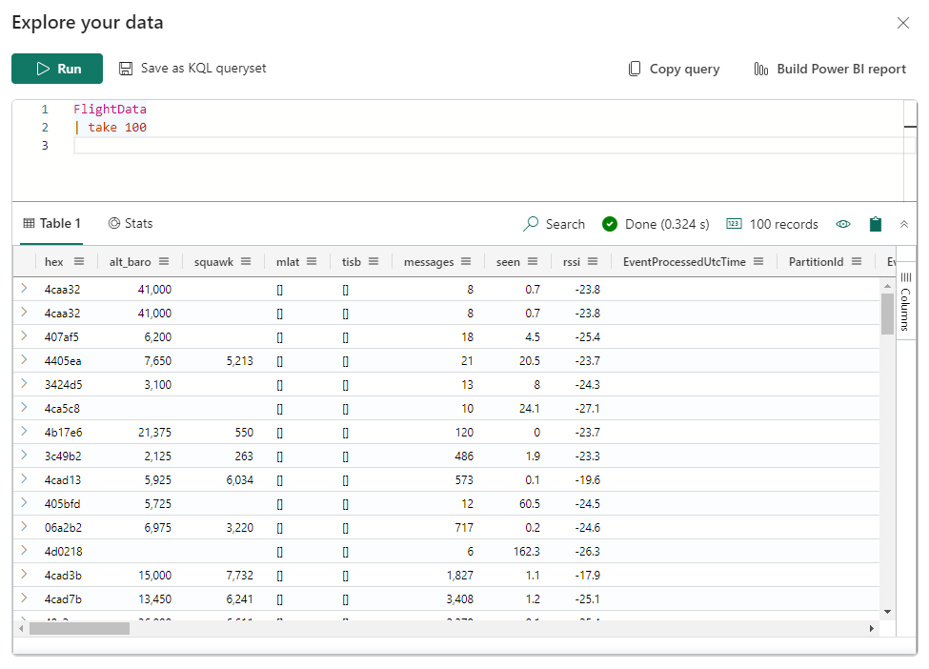Select the 60.5 seen cell
Image resolution: width=929 pixels, height=669 pixels.
530,504
